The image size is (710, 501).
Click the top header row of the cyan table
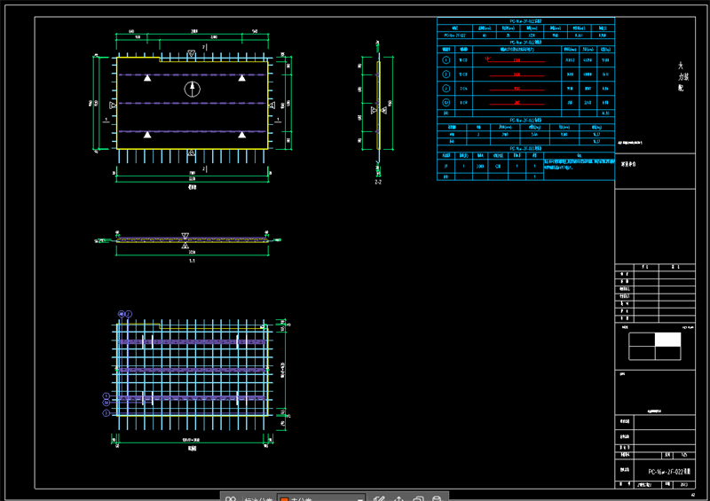525,20
